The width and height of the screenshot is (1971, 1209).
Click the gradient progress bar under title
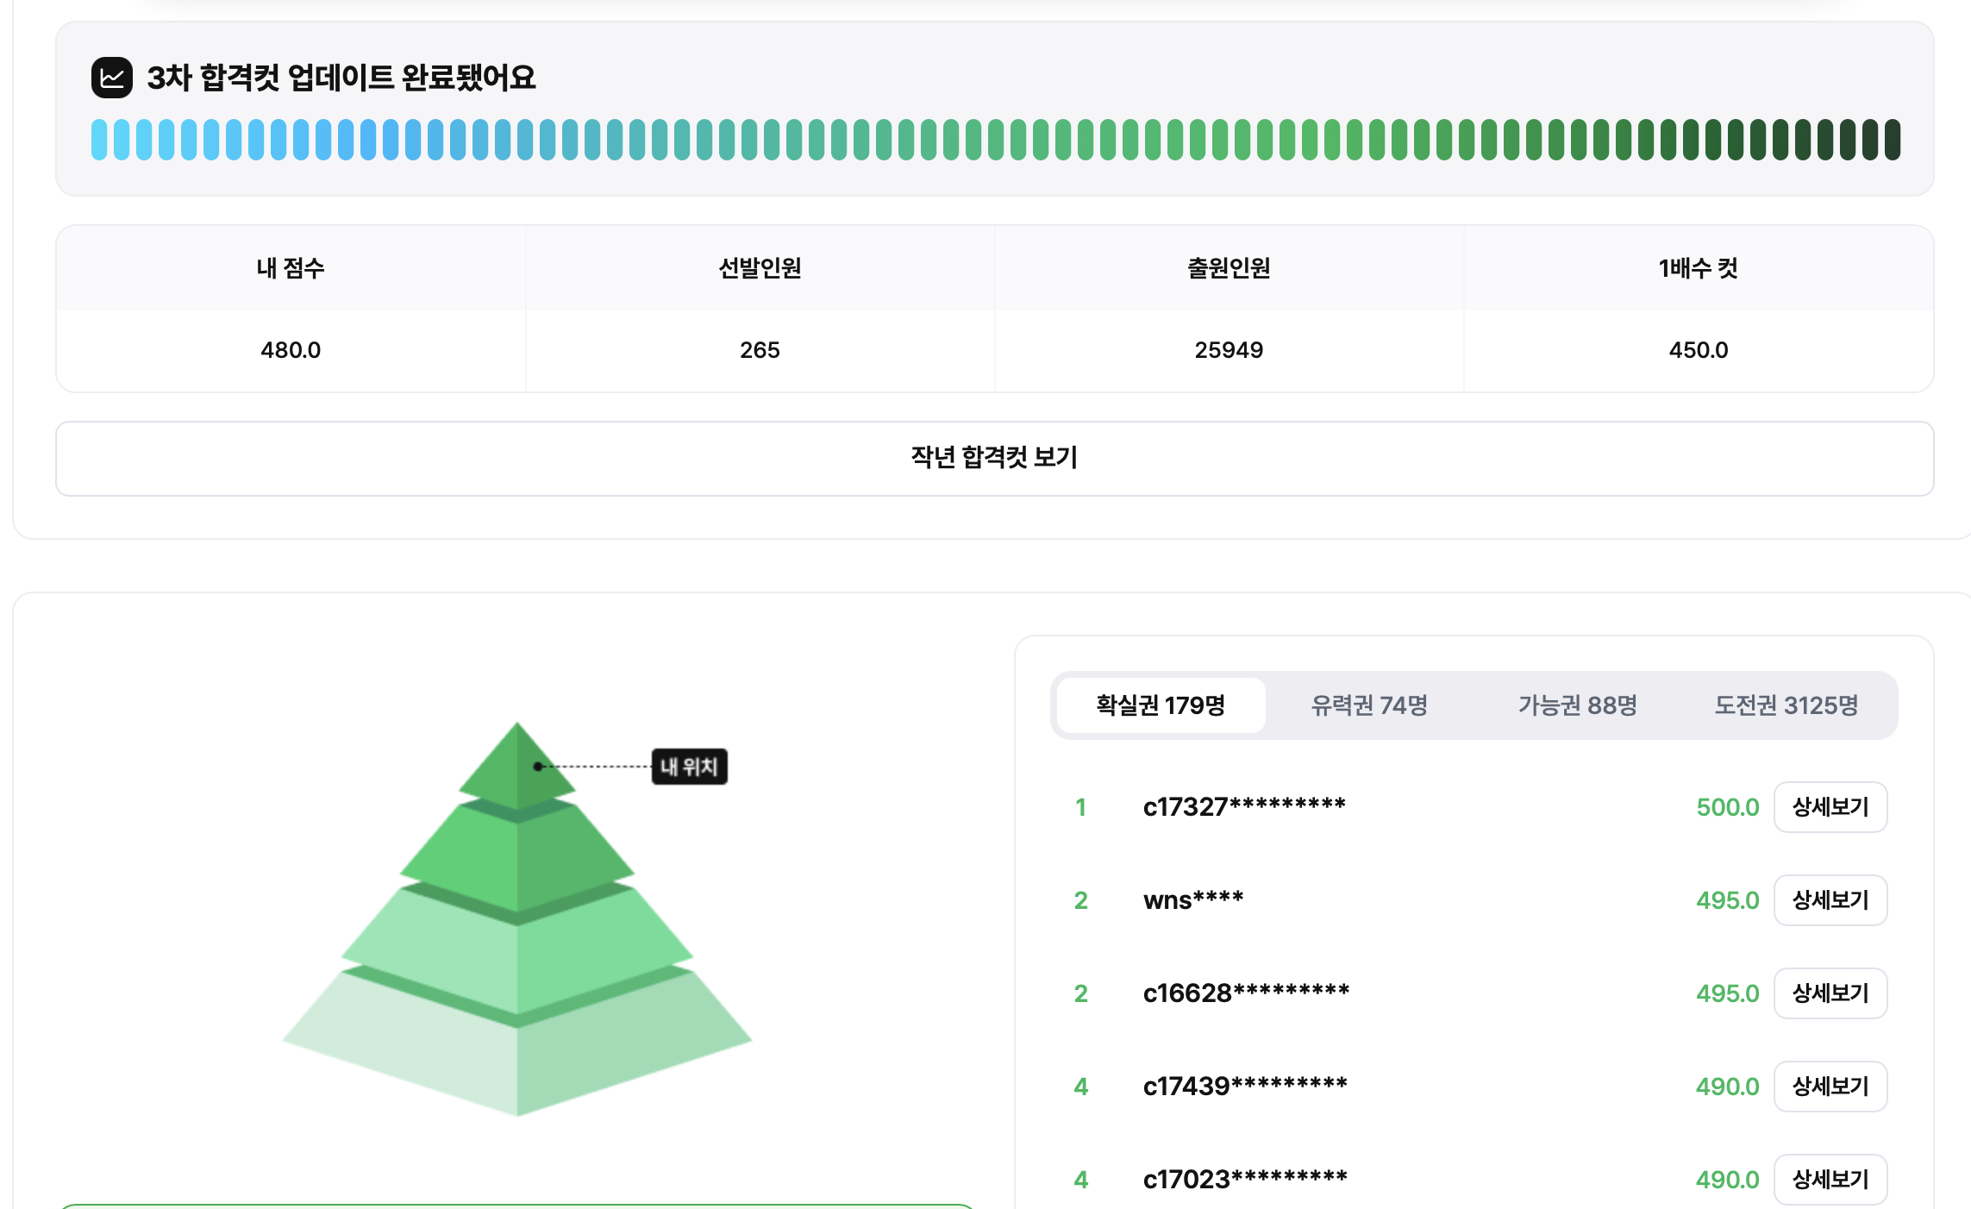tap(995, 140)
